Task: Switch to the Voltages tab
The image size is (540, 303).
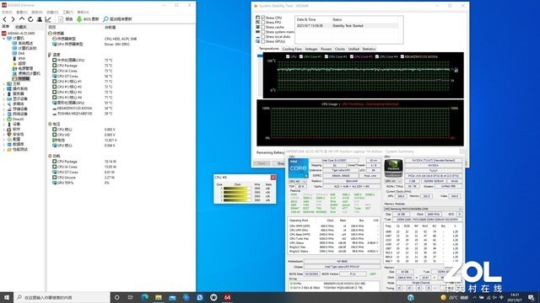Action: pos(311,49)
